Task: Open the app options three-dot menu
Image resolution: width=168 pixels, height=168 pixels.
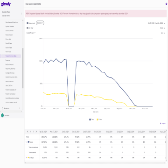Action: tap(21, 14)
